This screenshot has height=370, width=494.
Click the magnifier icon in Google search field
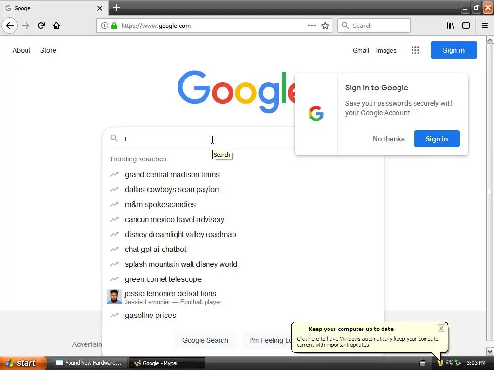tap(114, 138)
